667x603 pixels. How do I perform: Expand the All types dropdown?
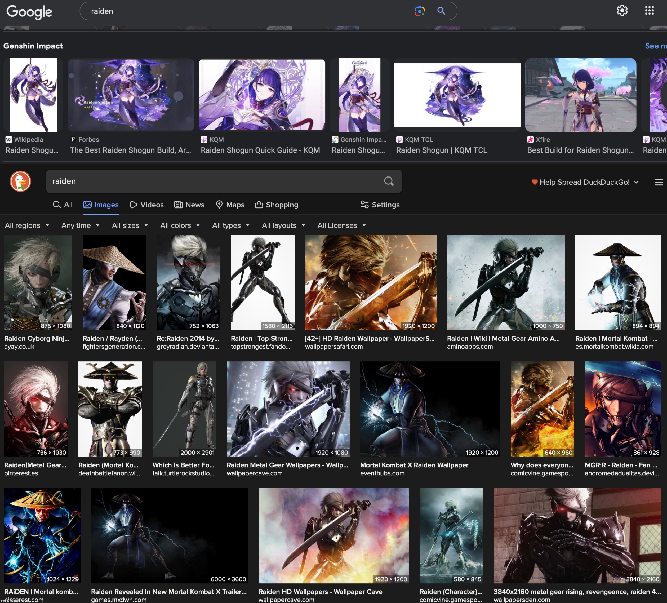tap(231, 225)
